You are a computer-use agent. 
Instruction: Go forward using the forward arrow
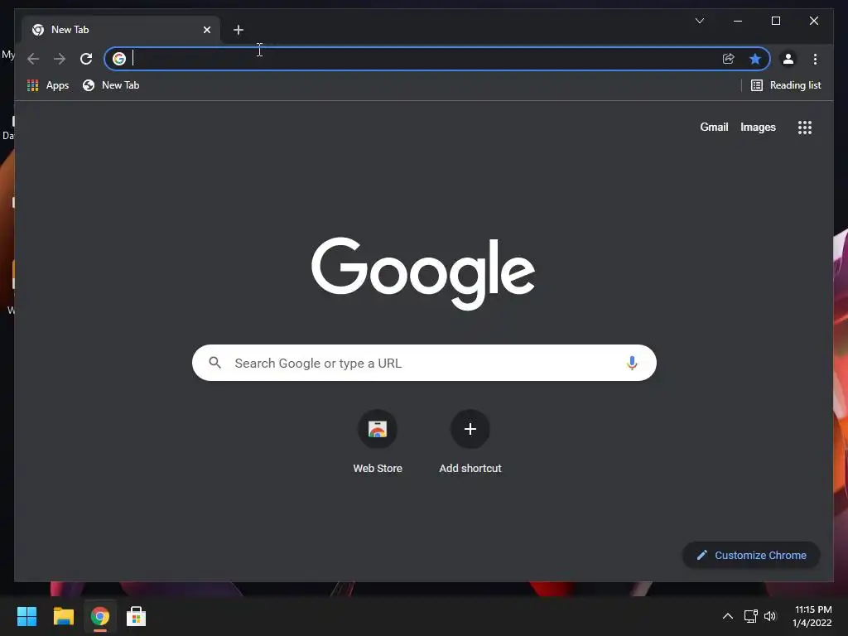[x=60, y=59]
